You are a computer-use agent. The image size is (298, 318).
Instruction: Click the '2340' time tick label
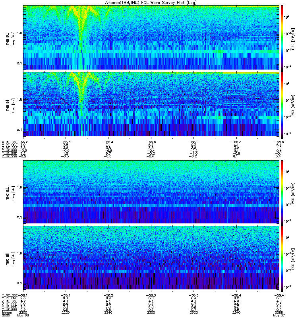click(236, 312)
